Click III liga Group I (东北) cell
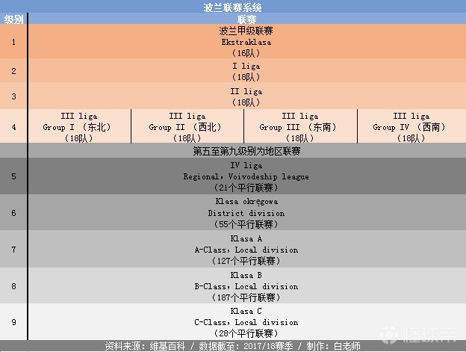466x352 pixels. tap(79, 127)
